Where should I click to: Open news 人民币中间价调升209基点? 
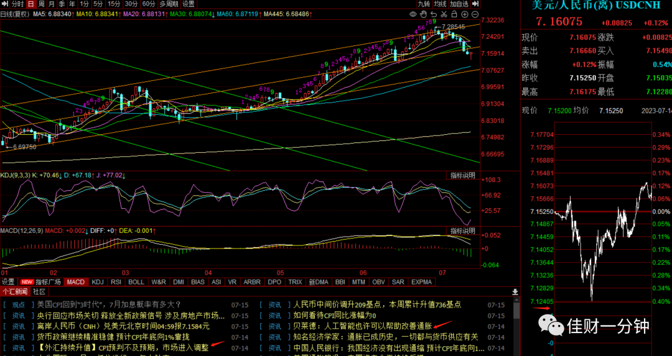(377, 304)
